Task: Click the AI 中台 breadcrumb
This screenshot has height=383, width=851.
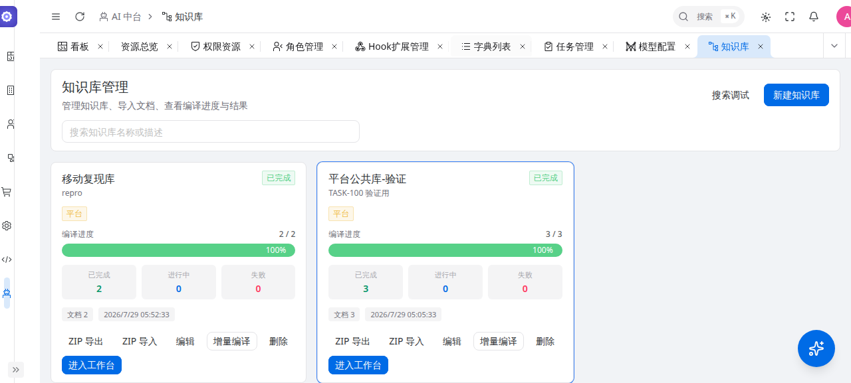Action: [120, 17]
